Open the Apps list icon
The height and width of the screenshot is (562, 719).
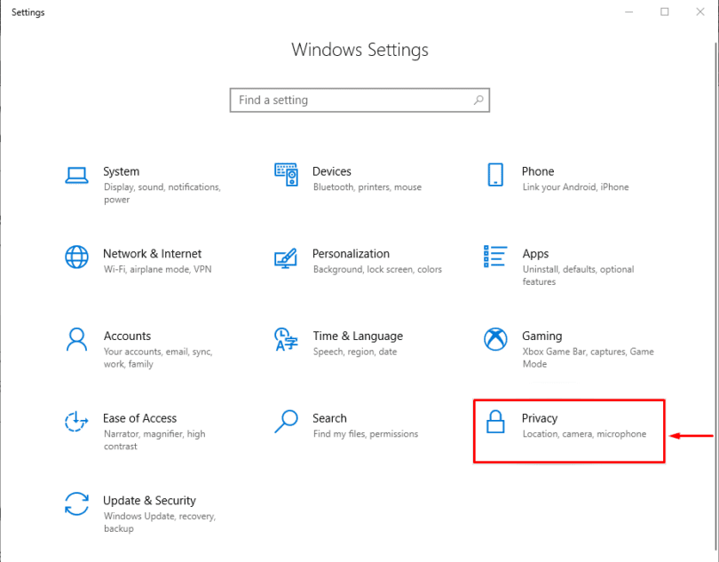point(495,256)
